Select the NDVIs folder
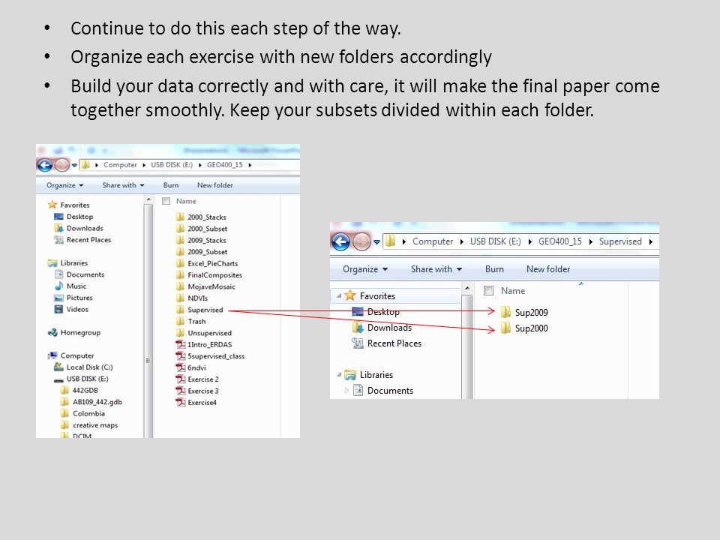 tap(192, 298)
